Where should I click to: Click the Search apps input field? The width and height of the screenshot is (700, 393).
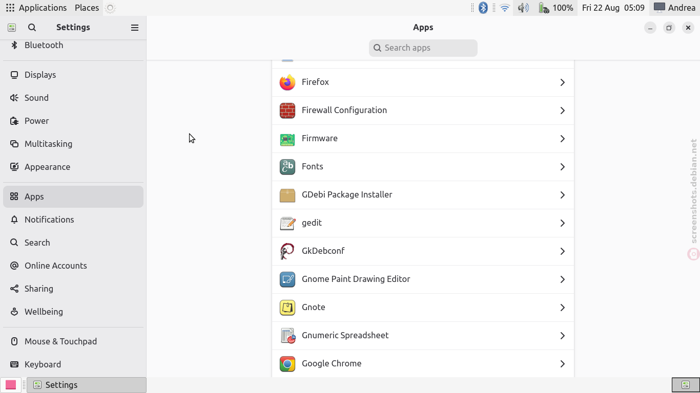coord(423,48)
